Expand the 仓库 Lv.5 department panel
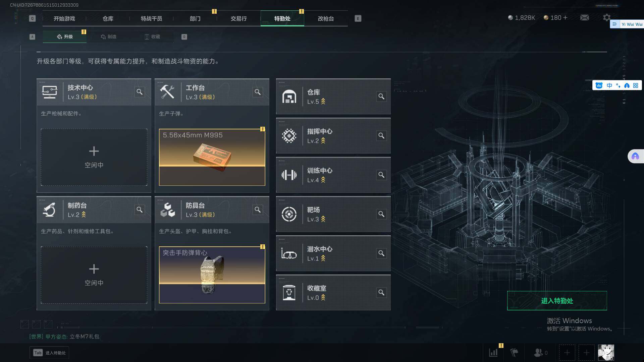 tap(333, 97)
